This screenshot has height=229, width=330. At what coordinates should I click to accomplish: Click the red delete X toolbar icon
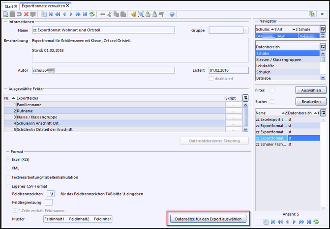[26, 15]
